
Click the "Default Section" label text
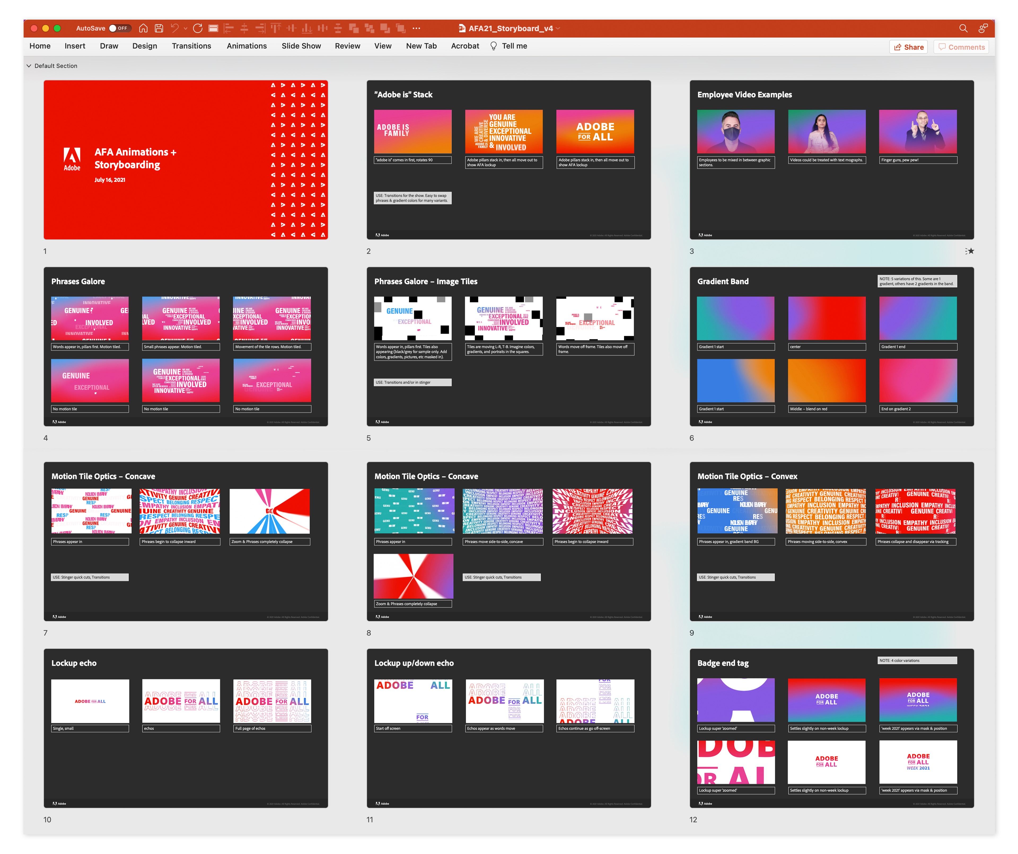click(56, 66)
